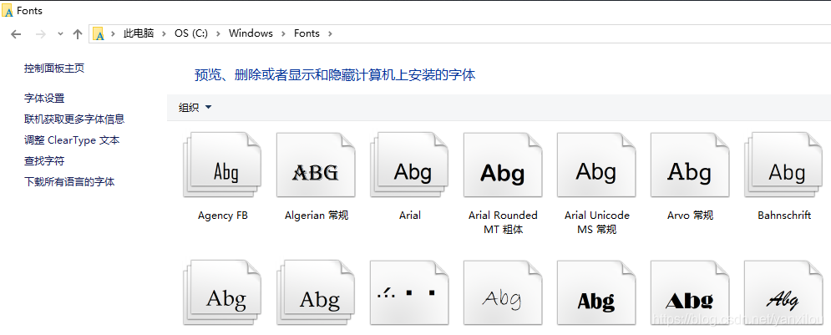Select the dotted braille-like font thumbnail
Viewport: 831px width, 335px height.
point(409,292)
